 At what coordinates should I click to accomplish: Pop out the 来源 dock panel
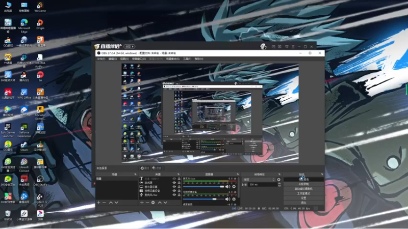178,174
